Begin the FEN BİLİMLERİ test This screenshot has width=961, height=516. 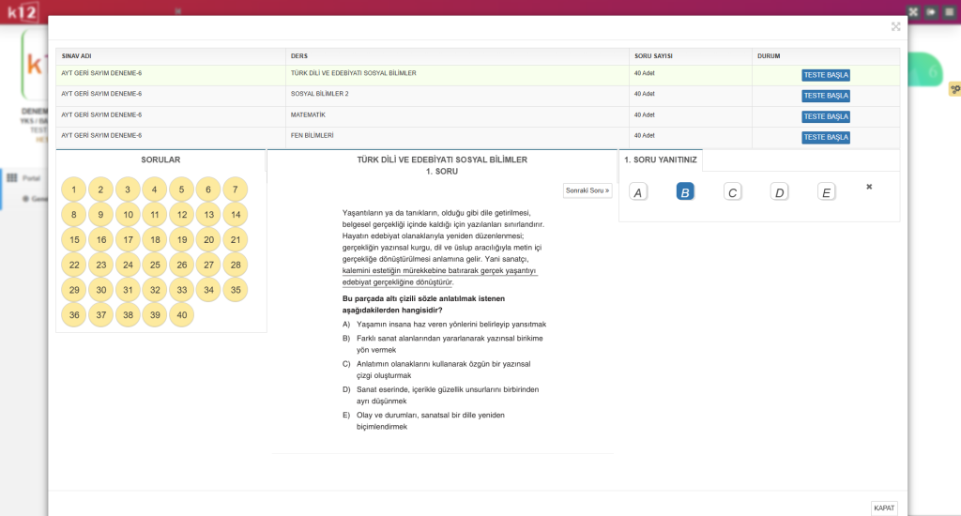[x=826, y=137]
